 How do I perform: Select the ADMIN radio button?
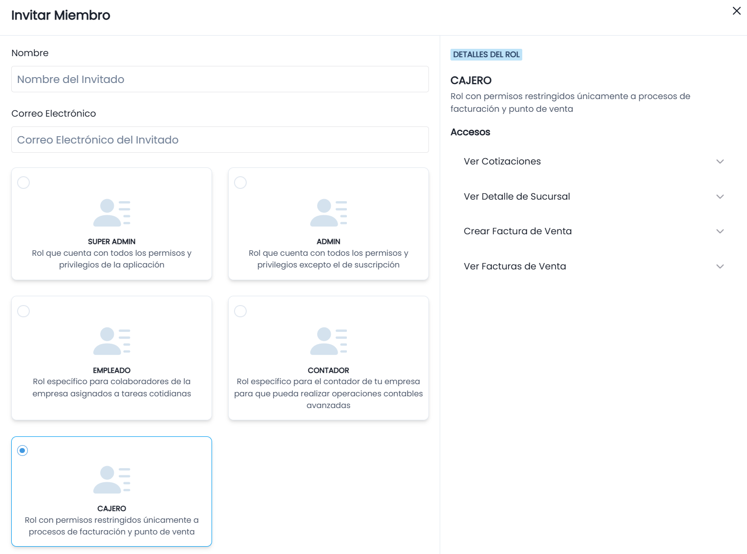click(240, 183)
